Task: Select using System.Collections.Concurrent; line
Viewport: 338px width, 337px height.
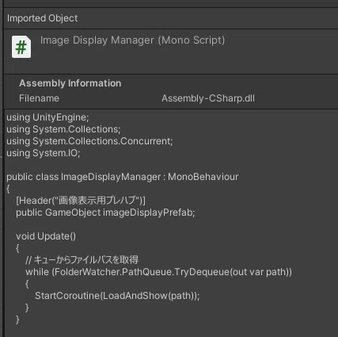Action: coord(89,141)
